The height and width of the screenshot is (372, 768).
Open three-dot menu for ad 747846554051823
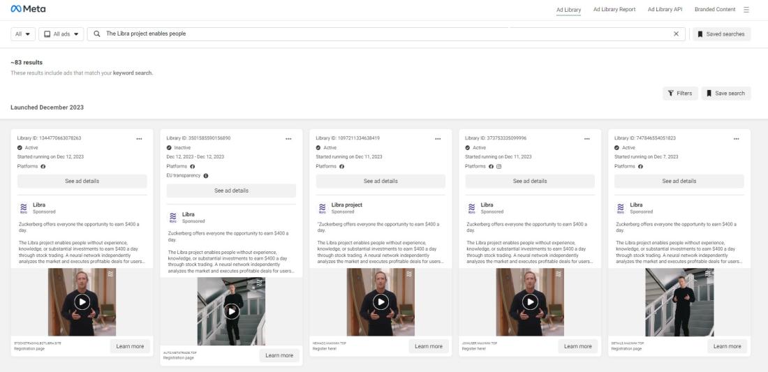tap(736, 138)
